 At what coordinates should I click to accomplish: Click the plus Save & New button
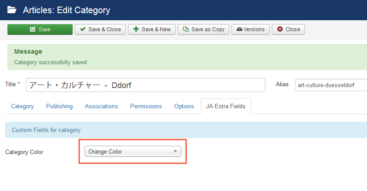coord(152,29)
